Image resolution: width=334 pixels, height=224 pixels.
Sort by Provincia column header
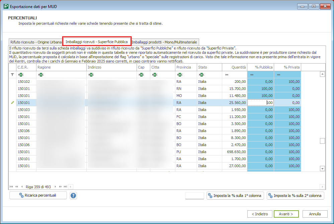186,67
